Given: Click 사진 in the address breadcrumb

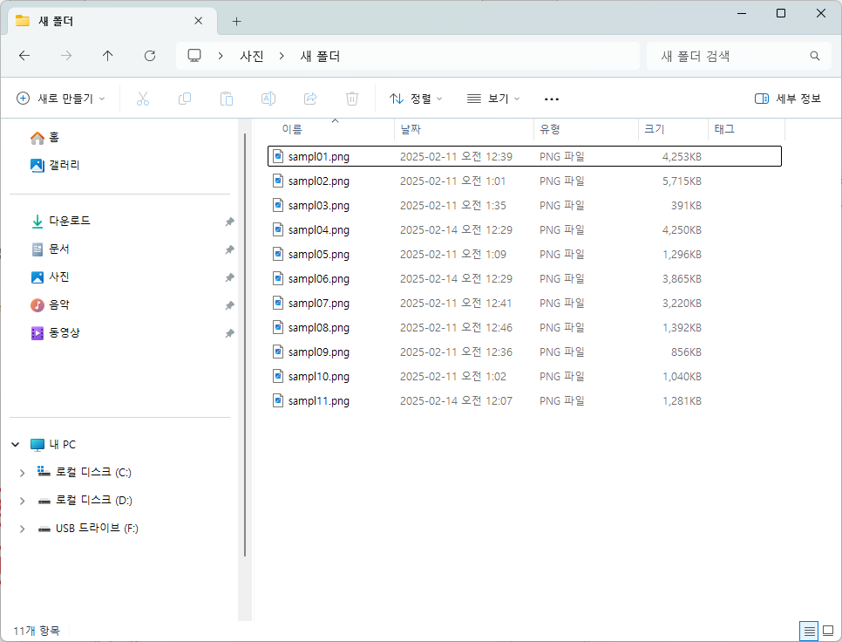Looking at the screenshot, I should pos(252,56).
